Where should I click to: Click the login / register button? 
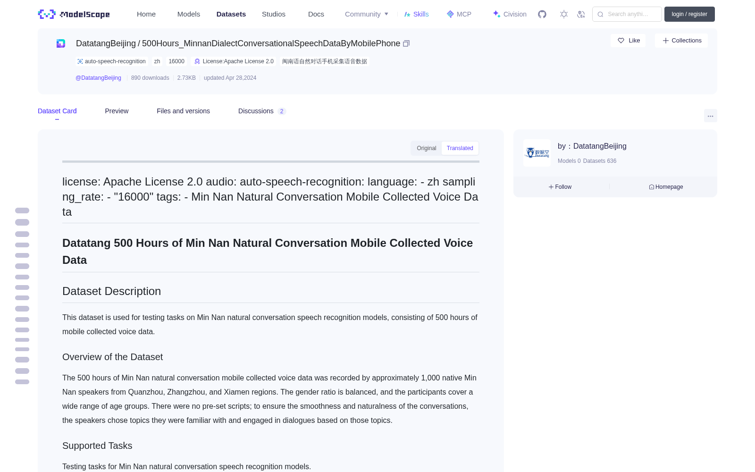pyautogui.click(x=689, y=14)
